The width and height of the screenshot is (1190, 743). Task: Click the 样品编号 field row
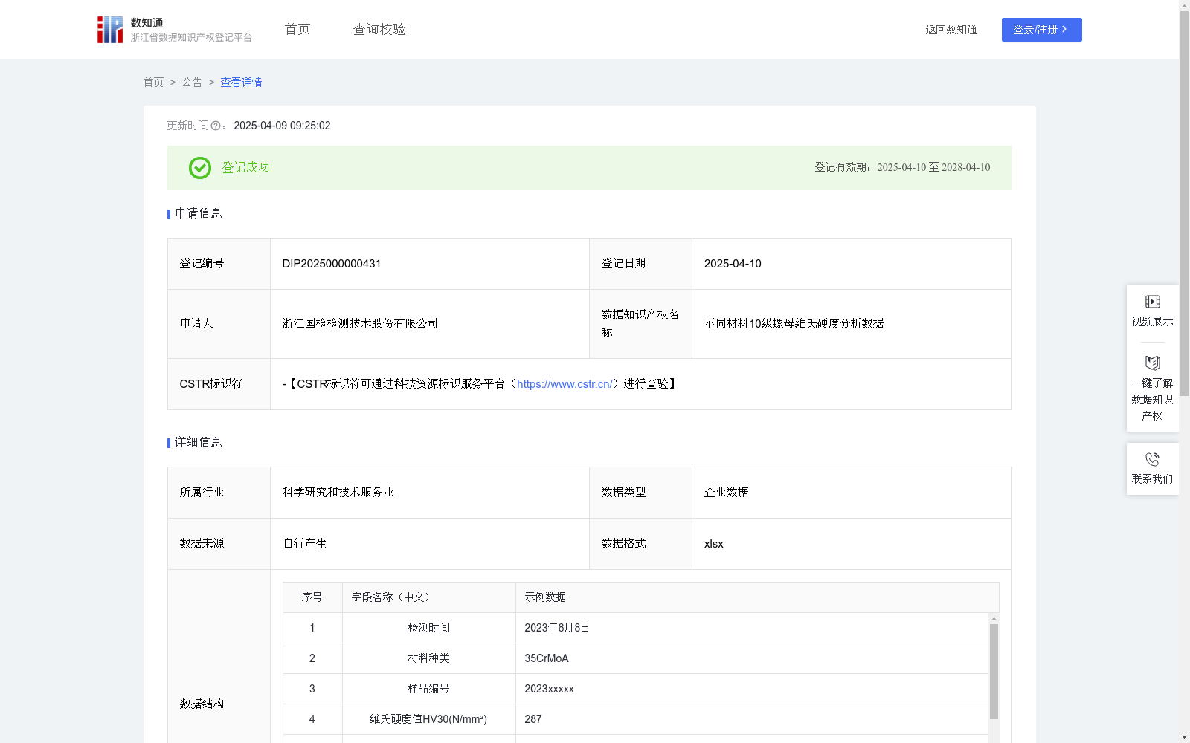pyautogui.click(x=636, y=689)
